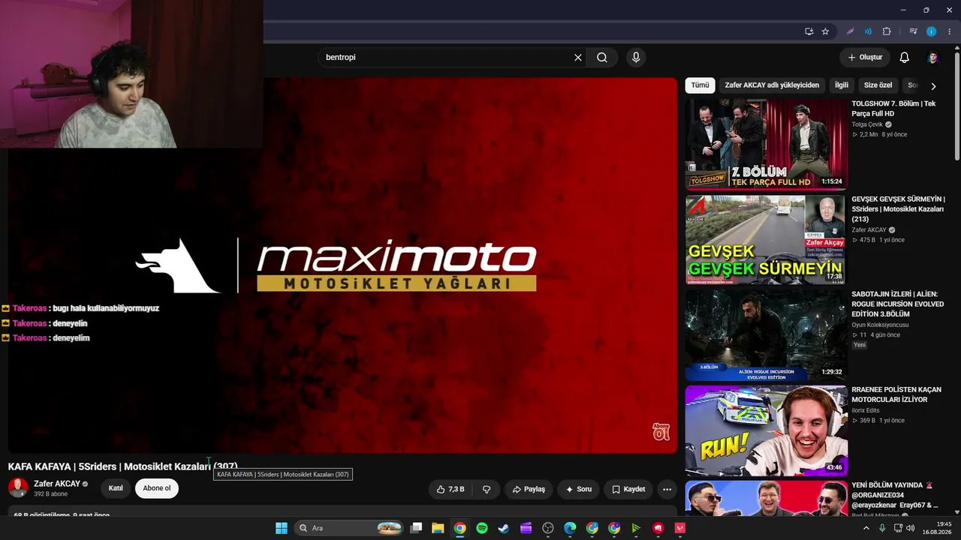
Task: Click the Windows taskbar search box
Action: click(x=349, y=528)
